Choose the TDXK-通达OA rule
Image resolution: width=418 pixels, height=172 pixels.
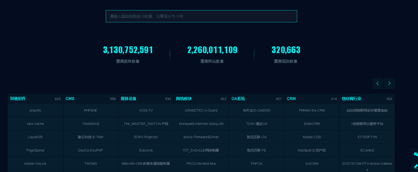(257, 124)
